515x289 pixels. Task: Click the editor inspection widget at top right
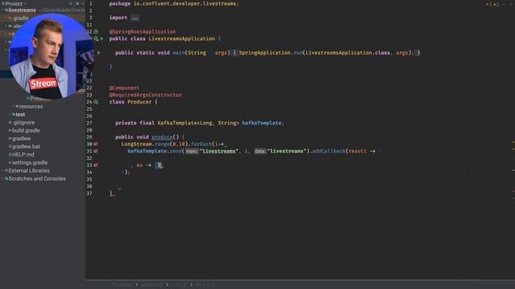click(492, 4)
